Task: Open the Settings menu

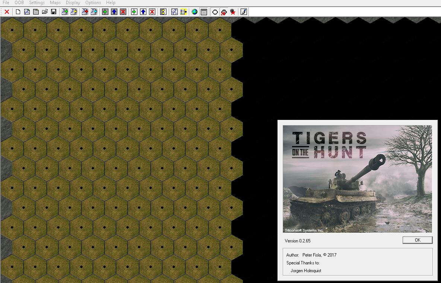Action: [x=37, y=3]
